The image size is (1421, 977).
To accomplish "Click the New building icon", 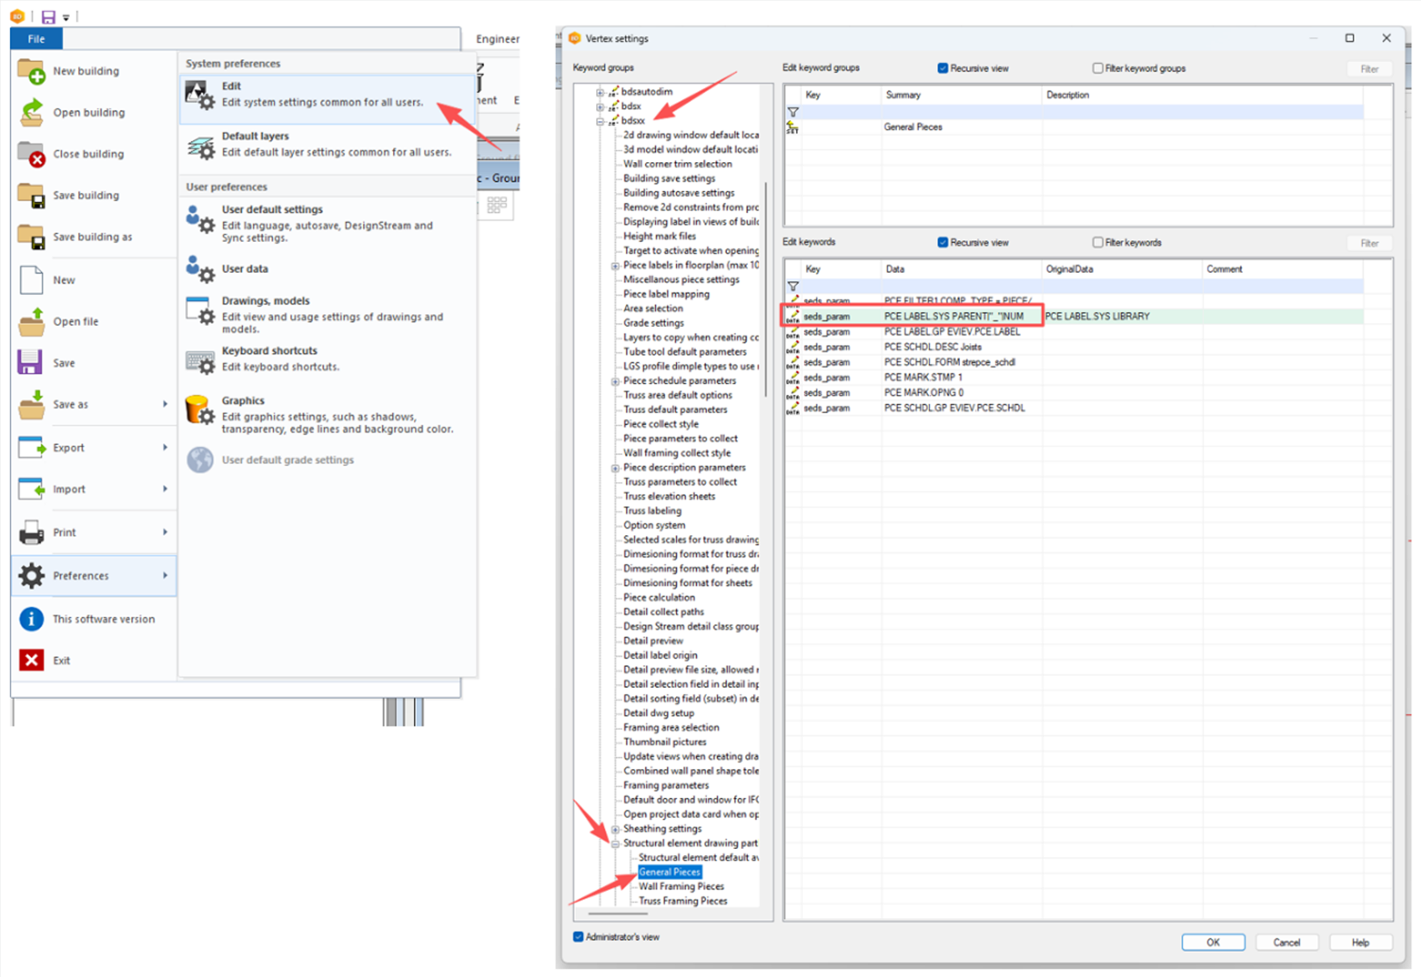I will point(30,71).
